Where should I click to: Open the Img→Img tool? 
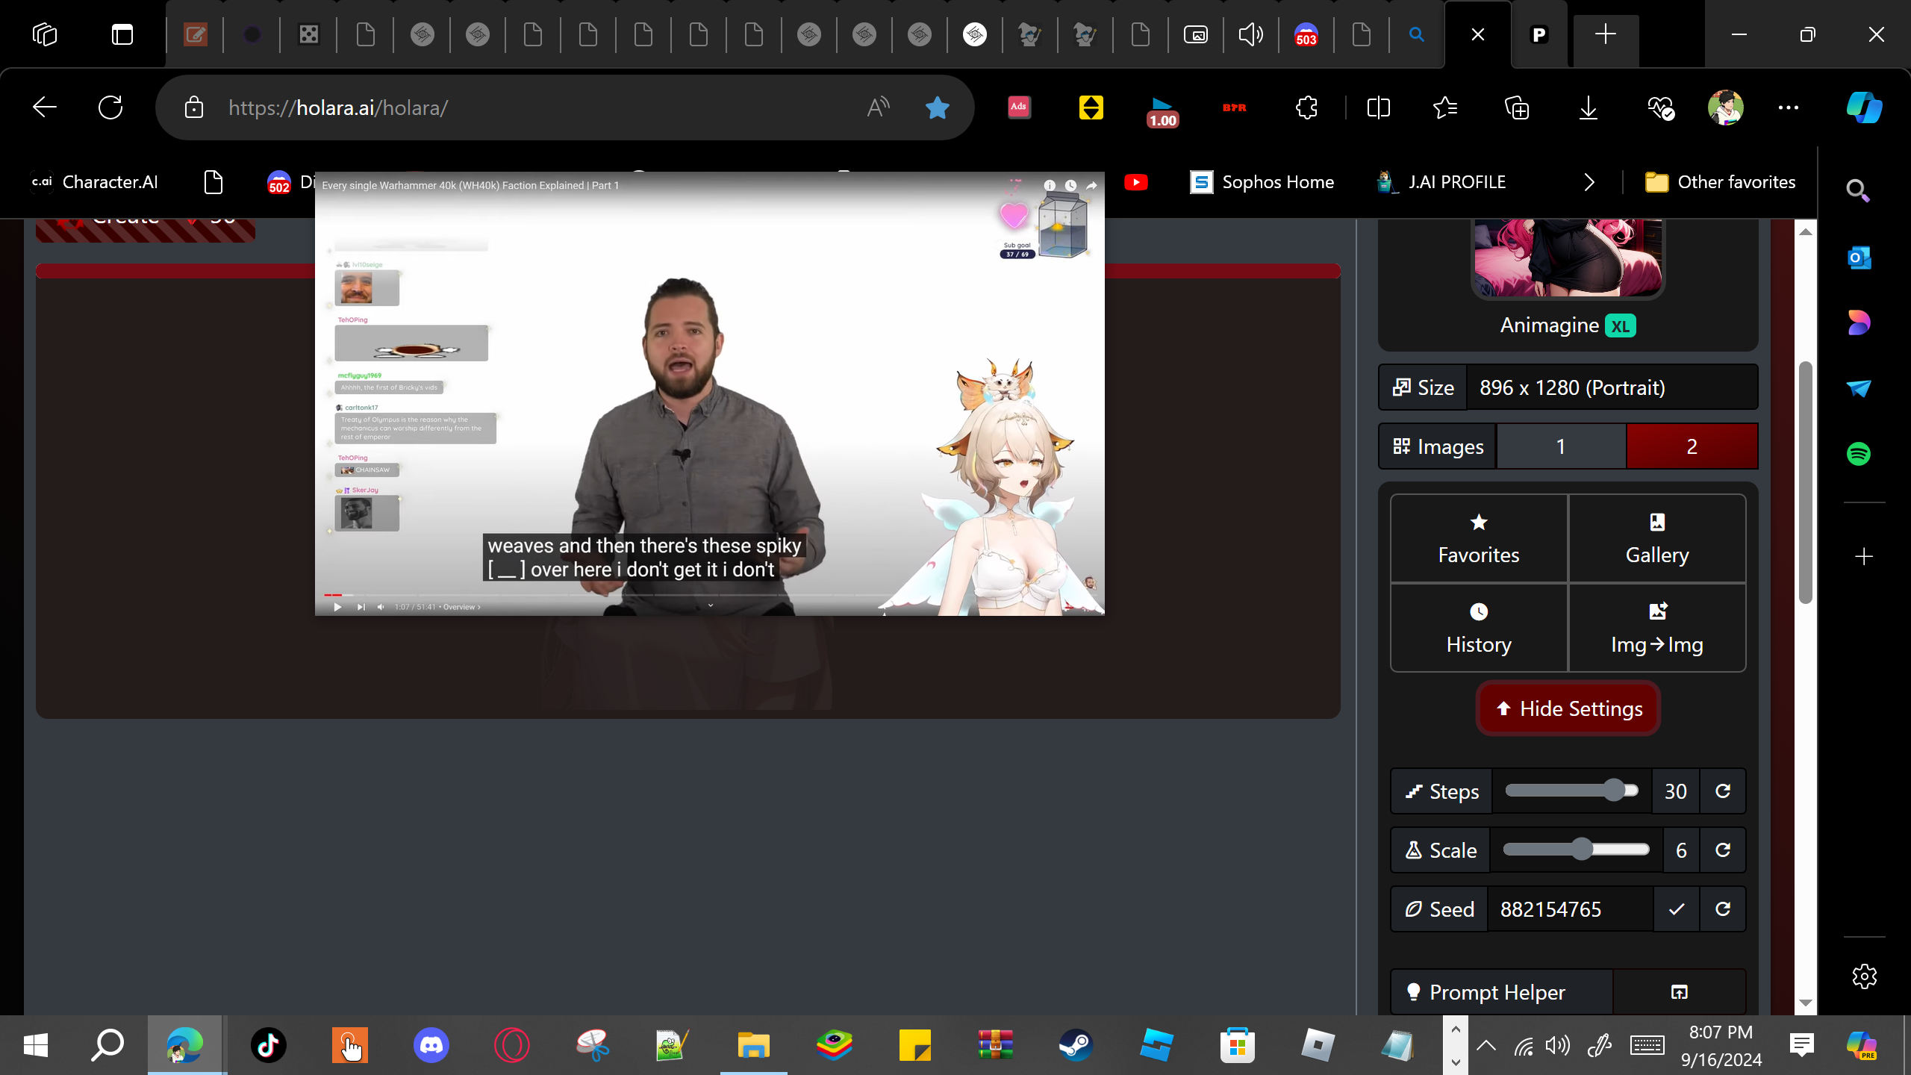pos(1657,628)
